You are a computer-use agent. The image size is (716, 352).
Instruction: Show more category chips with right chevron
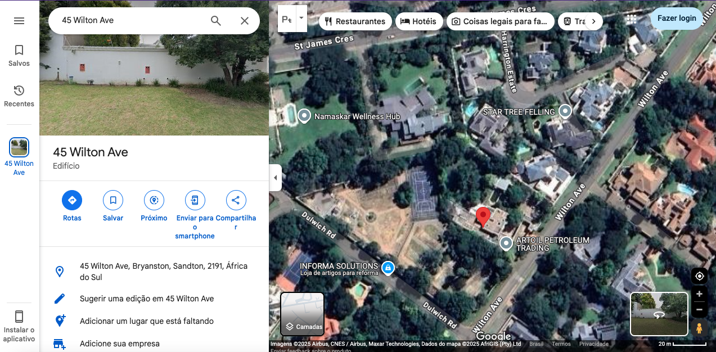click(x=593, y=21)
